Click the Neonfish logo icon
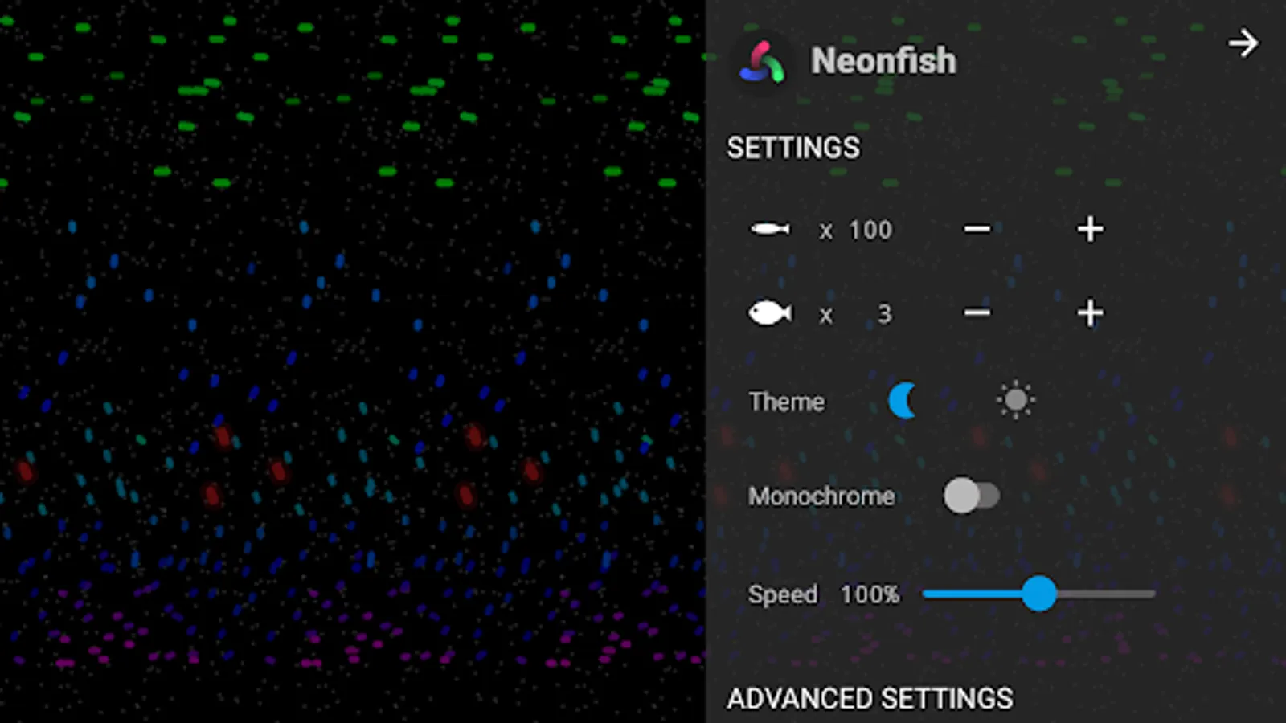 (x=761, y=62)
